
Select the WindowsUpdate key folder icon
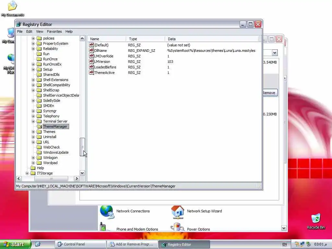pos(39,152)
